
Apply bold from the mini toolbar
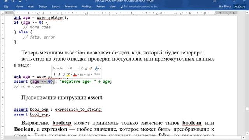pyautogui.click(x=54, y=74)
